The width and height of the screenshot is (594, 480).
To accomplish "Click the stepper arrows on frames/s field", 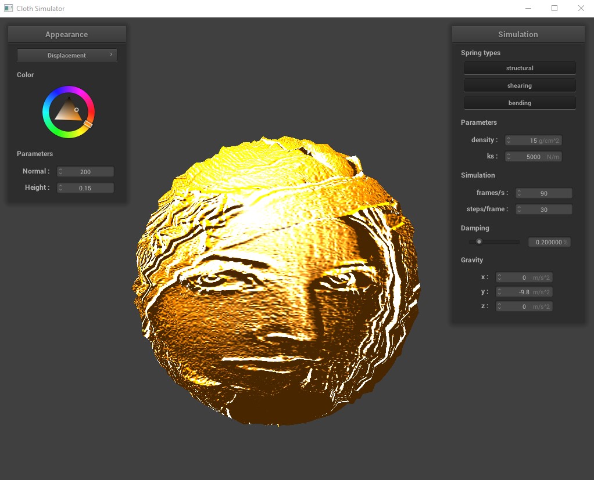I will (518, 193).
